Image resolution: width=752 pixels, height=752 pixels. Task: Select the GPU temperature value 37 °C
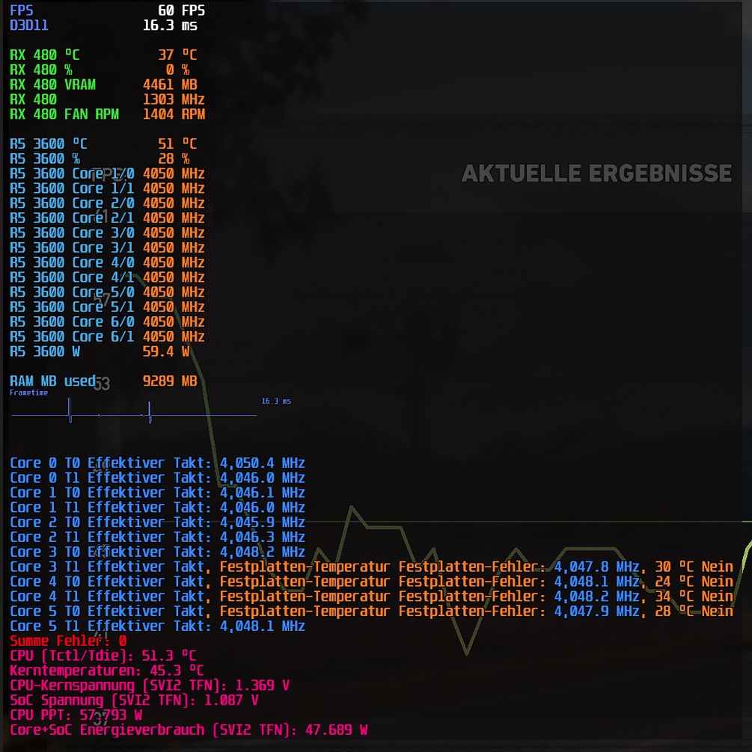[177, 55]
